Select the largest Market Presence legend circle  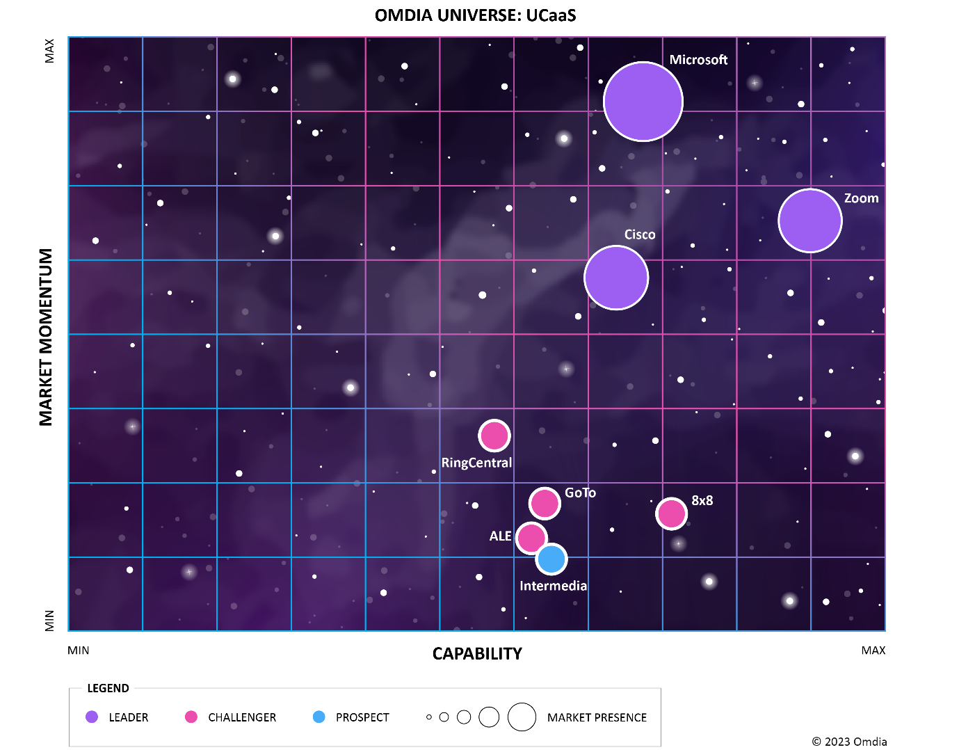[522, 717]
